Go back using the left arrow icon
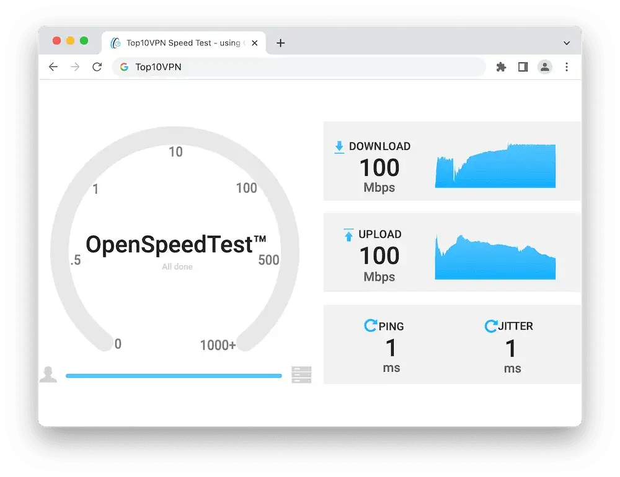Viewport: 620px width, 477px height. tap(53, 67)
